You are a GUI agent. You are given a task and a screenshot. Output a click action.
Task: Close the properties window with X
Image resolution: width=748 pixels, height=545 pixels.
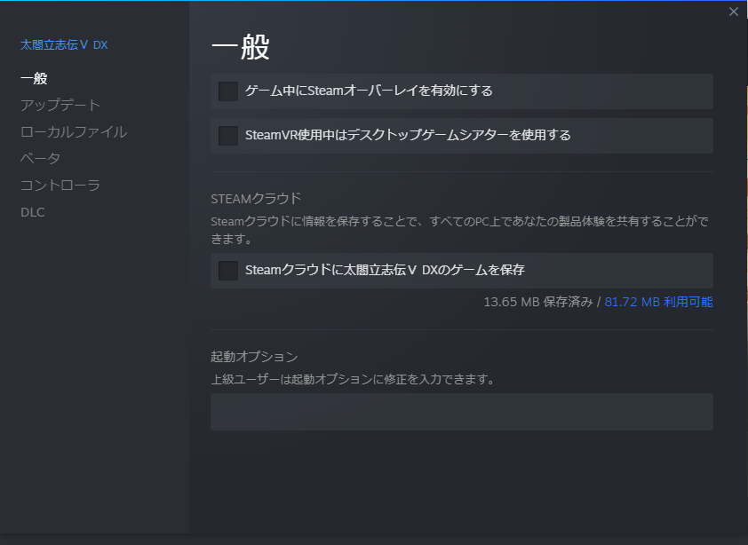(x=734, y=12)
